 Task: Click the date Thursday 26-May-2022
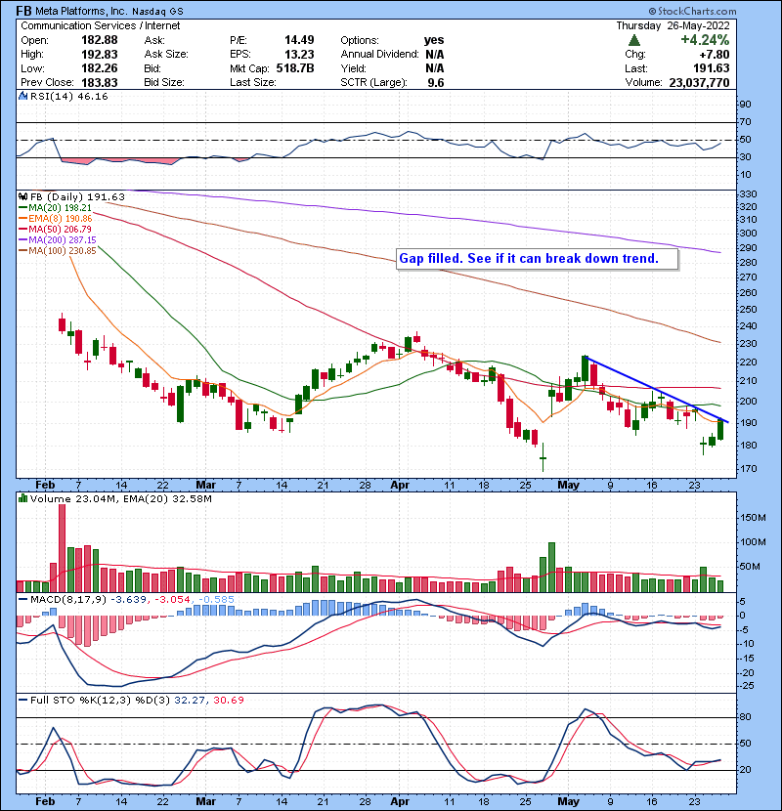[x=673, y=25]
